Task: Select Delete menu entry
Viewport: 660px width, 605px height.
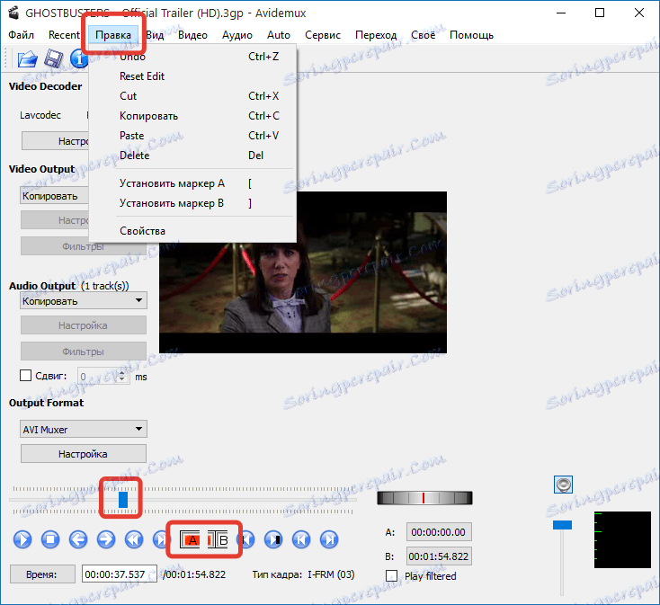Action: pyautogui.click(x=192, y=156)
